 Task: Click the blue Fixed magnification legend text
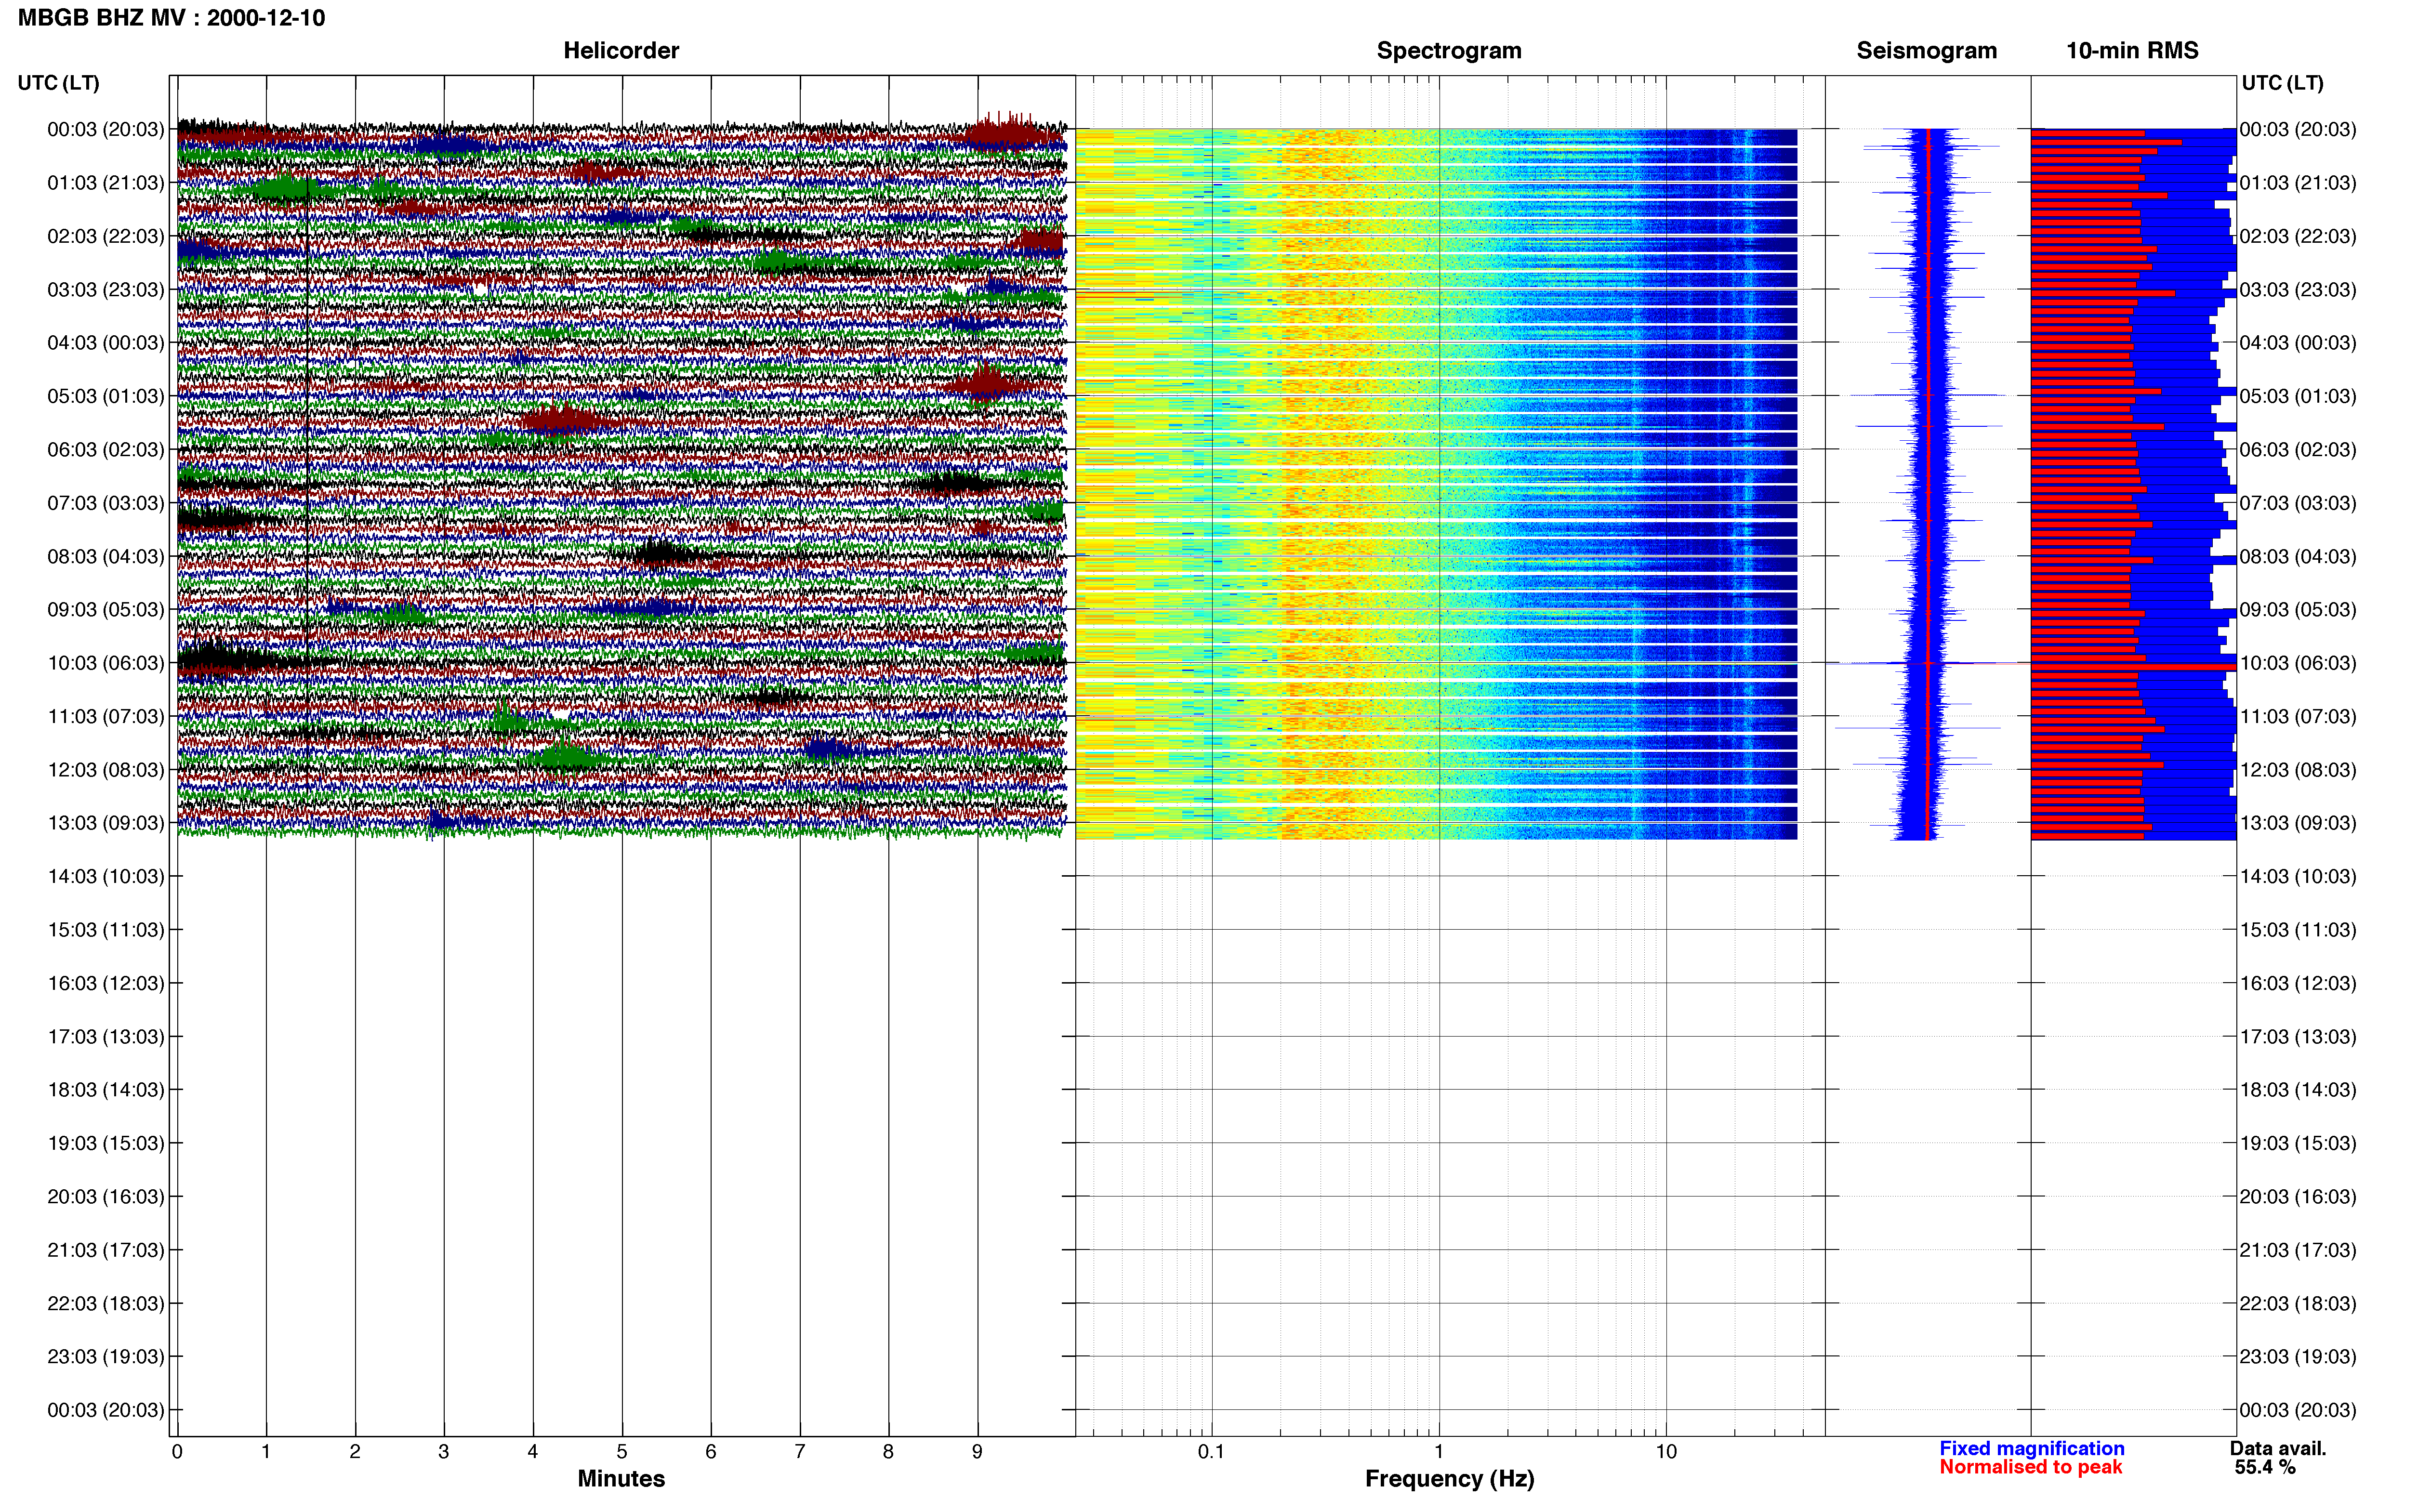coord(2031,1448)
